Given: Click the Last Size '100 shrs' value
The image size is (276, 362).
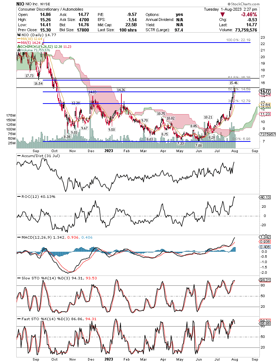Looking at the screenshot, I should pyautogui.click(x=128, y=30).
